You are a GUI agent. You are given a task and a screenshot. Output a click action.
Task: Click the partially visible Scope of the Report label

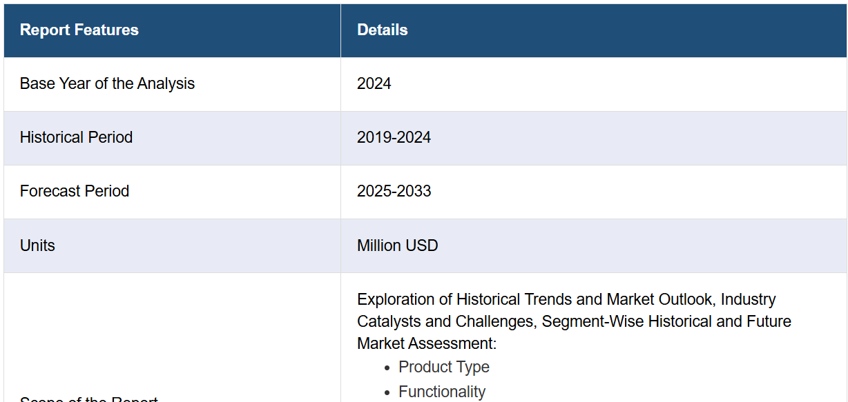click(88, 399)
